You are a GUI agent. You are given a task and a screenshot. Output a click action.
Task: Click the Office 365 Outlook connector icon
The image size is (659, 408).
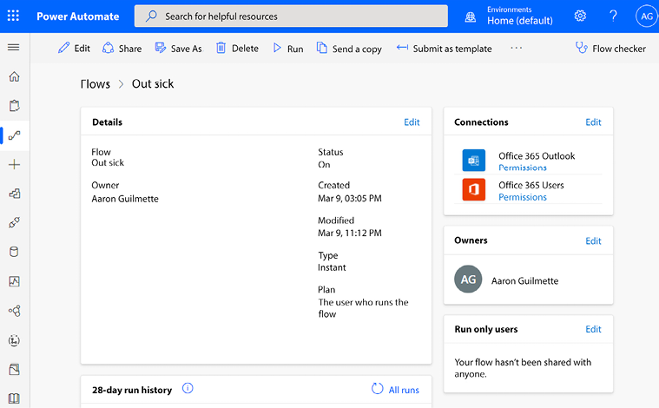pos(474,161)
